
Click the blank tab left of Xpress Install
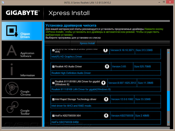57,43
